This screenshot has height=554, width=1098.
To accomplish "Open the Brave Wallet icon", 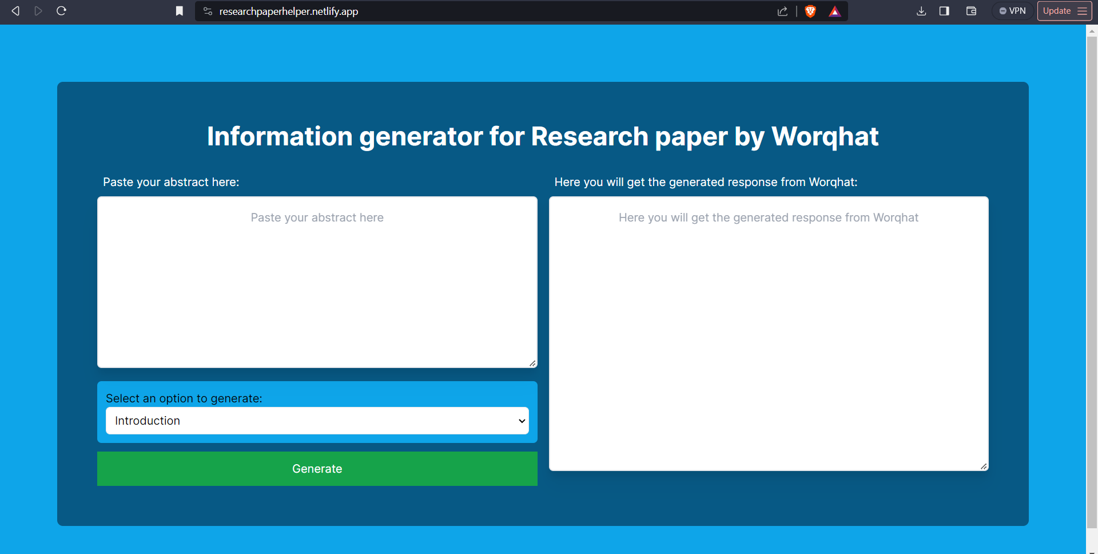I will [x=971, y=11].
